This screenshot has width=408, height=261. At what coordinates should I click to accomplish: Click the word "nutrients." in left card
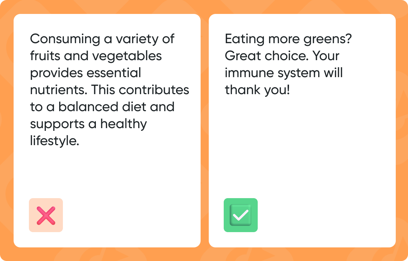point(57,90)
